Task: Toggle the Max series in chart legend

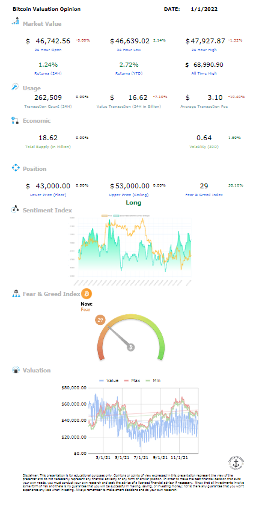Action: tap(133, 380)
